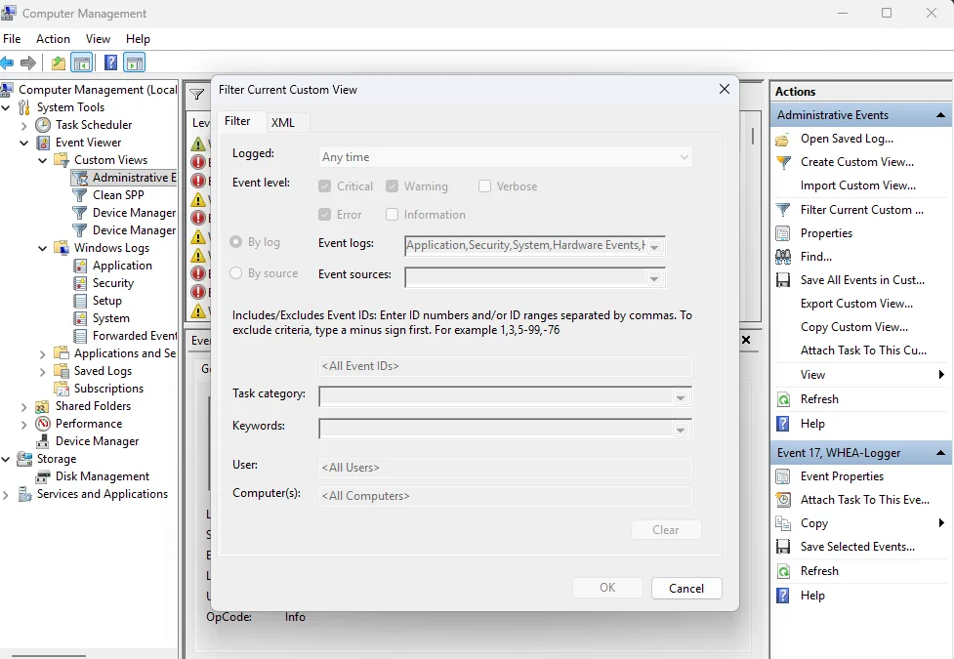954x659 pixels.
Task: Click Save Selected Events floppy icon
Action: point(783,547)
